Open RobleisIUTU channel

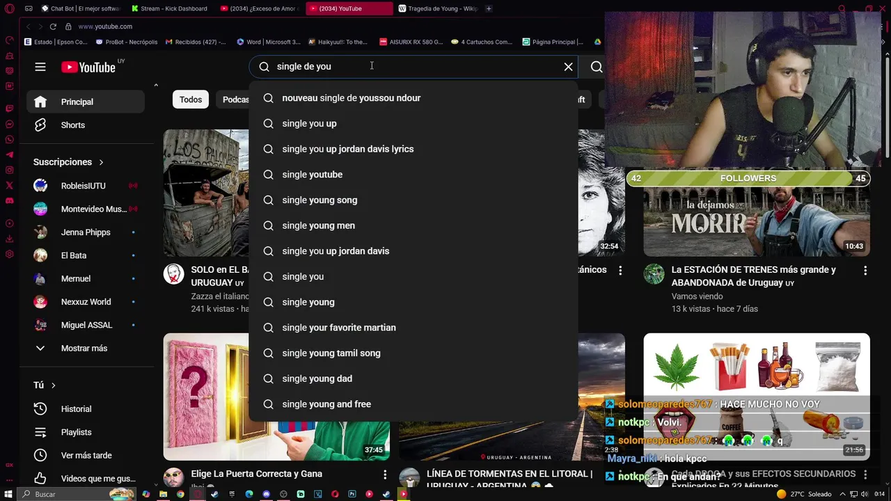point(86,186)
